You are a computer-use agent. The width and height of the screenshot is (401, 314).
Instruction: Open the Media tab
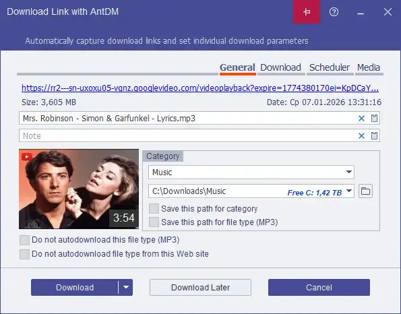[369, 68]
